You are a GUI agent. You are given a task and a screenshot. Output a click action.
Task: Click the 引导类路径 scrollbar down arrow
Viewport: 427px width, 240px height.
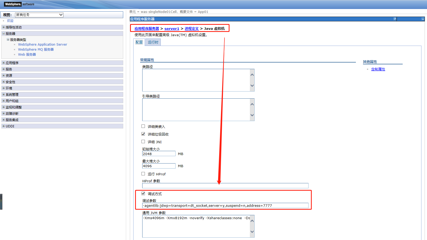(252, 115)
